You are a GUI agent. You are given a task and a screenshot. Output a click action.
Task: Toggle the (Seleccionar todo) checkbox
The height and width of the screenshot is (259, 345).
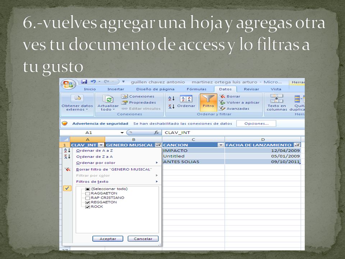[x=88, y=189]
